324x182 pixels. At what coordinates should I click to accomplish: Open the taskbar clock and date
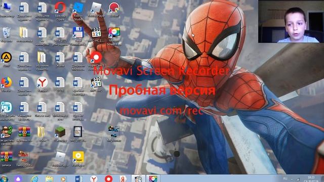(x=311, y=178)
